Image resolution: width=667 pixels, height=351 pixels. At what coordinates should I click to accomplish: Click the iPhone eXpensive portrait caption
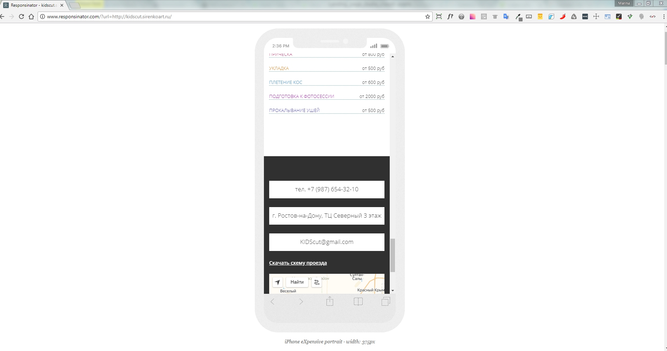330,342
